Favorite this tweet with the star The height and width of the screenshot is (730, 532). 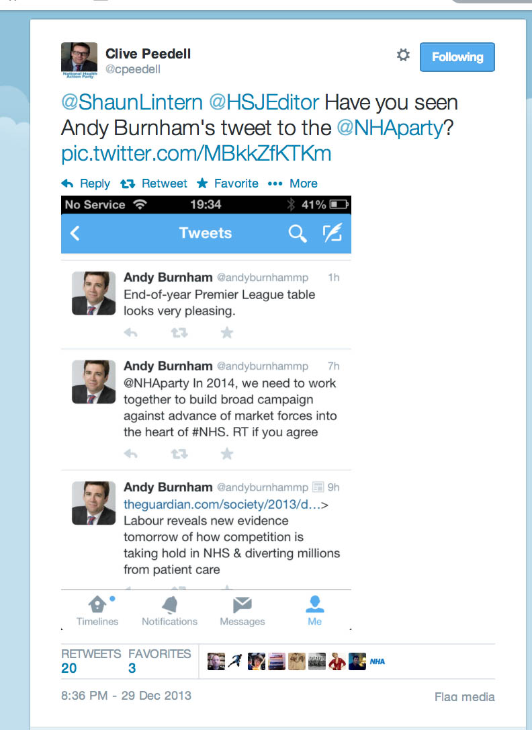pos(228,184)
